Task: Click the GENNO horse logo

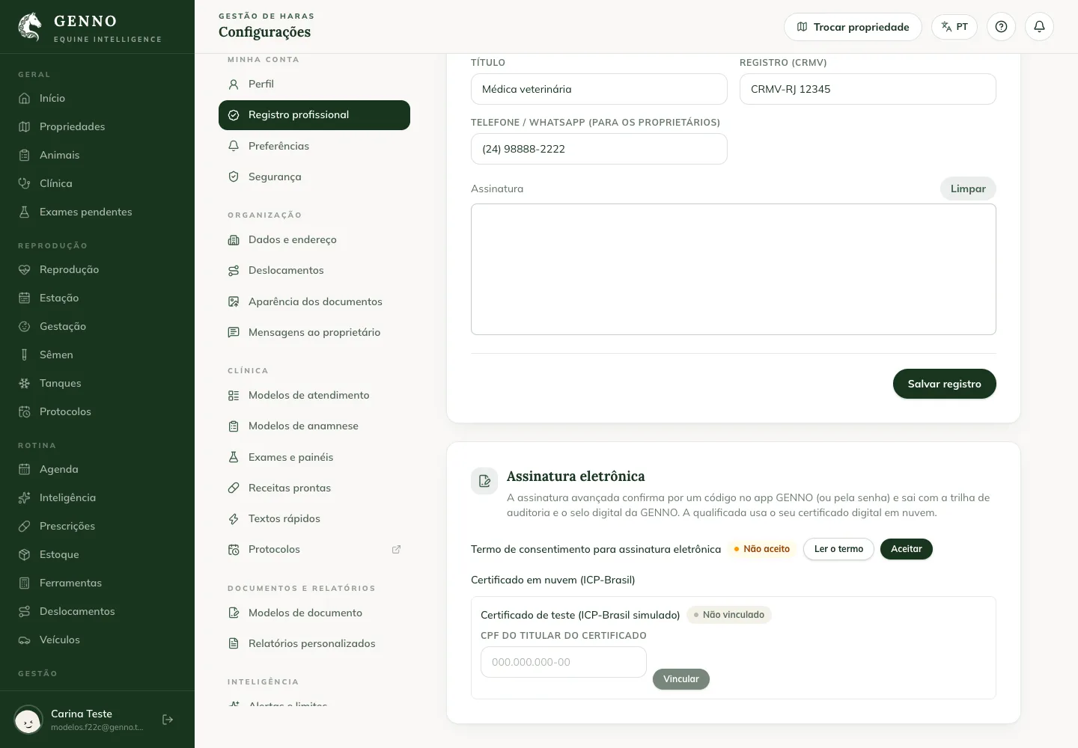Action: (30, 27)
